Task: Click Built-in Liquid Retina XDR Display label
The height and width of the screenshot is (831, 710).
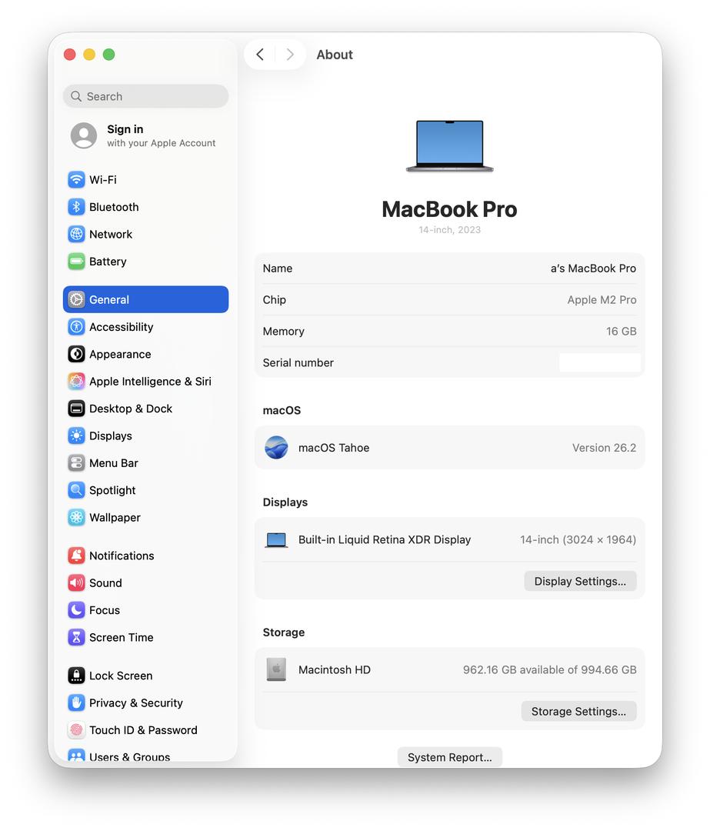Action: click(x=385, y=539)
